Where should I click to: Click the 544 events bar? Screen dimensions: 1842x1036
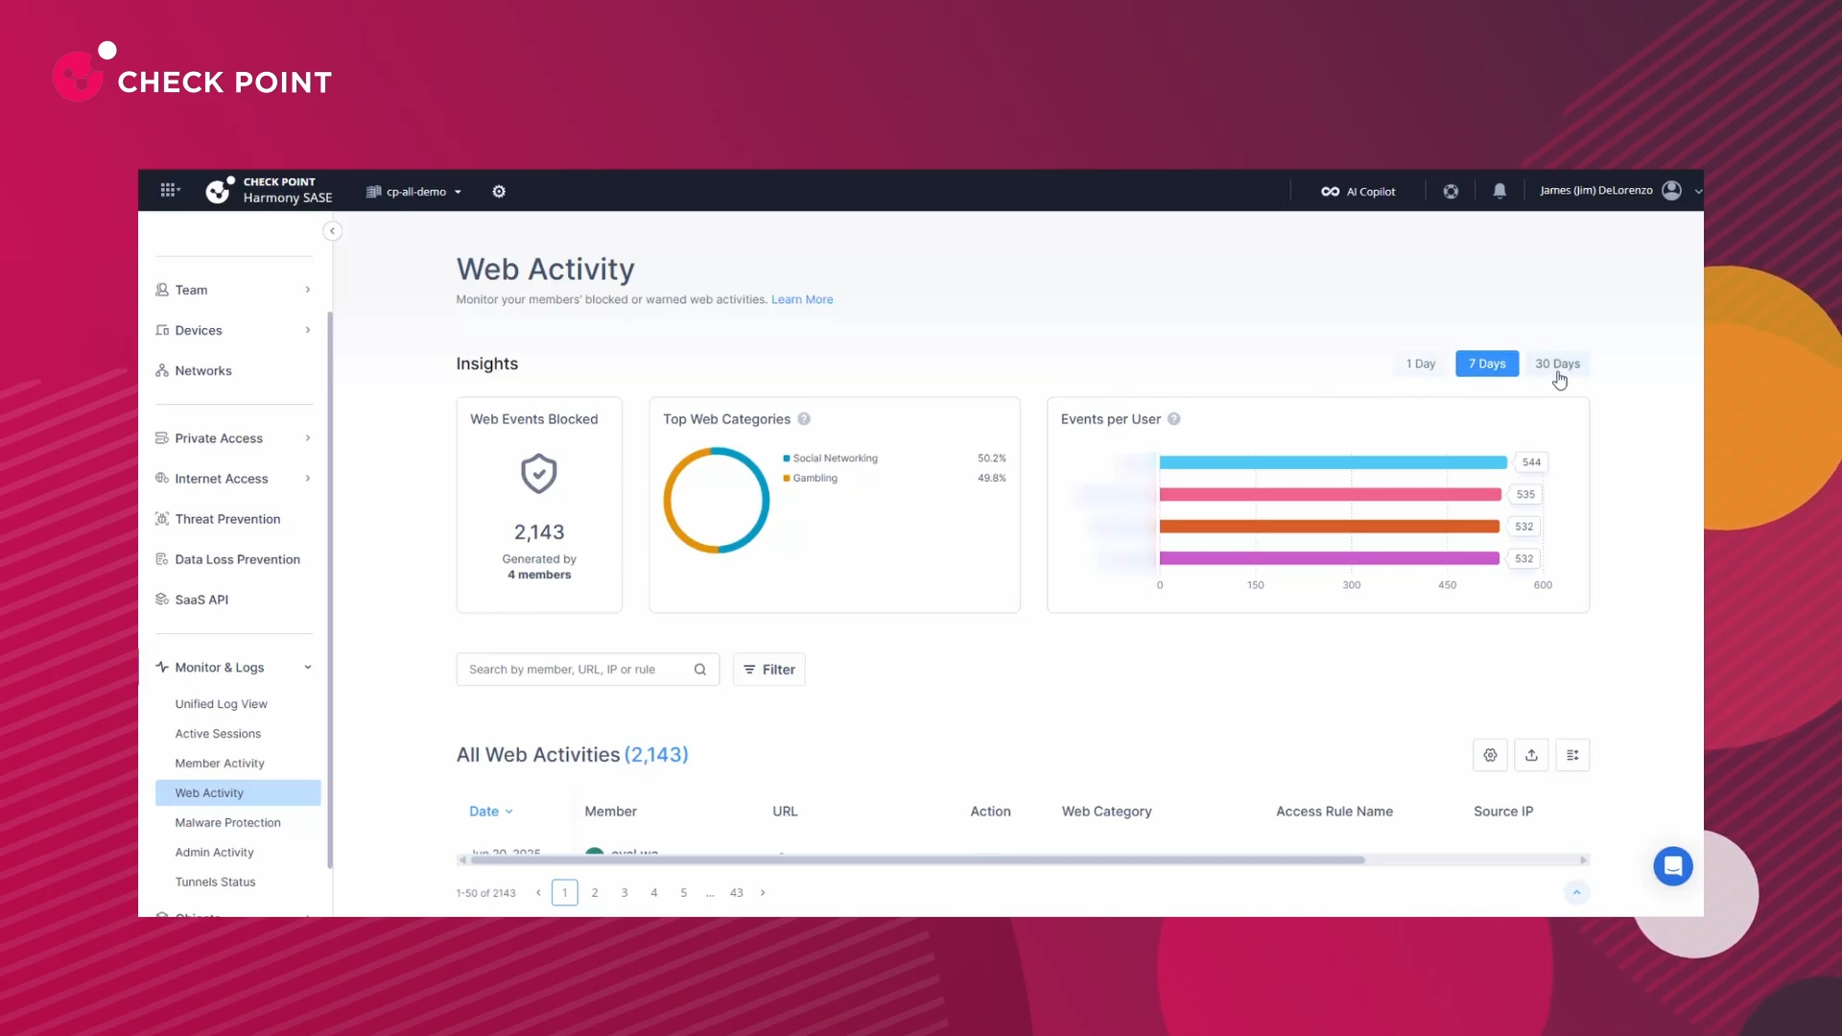pyautogui.click(x=1333, y=462)
